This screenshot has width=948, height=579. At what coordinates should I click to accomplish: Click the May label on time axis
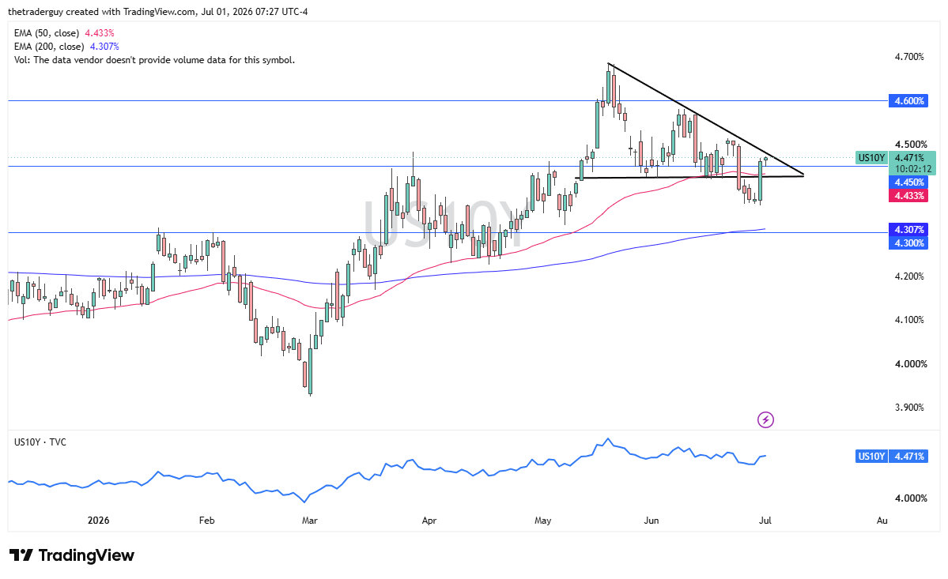click(543, 520)
